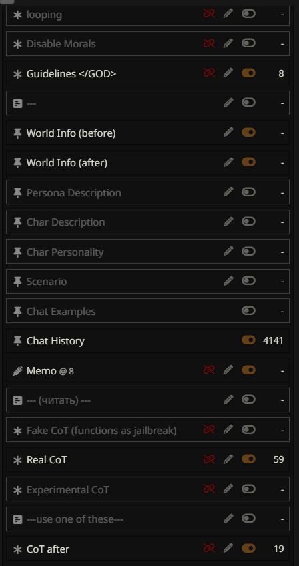Edit the Guidelines </GOD> prompt
Viewport: 299px width, 566px height.
click(228, 73)
